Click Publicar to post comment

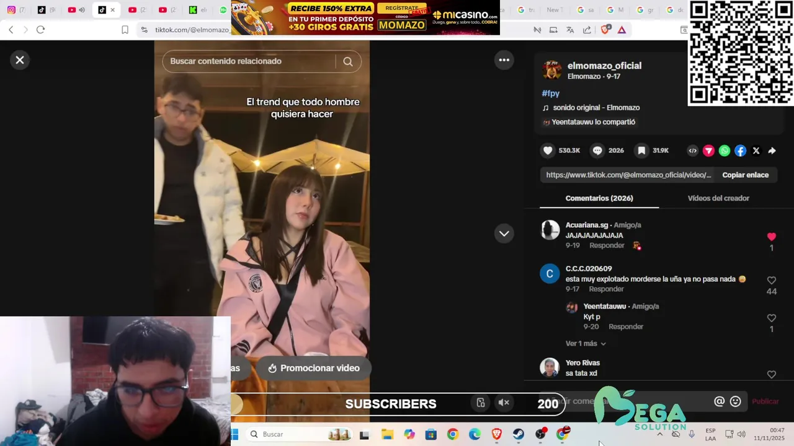coord(765,401)
